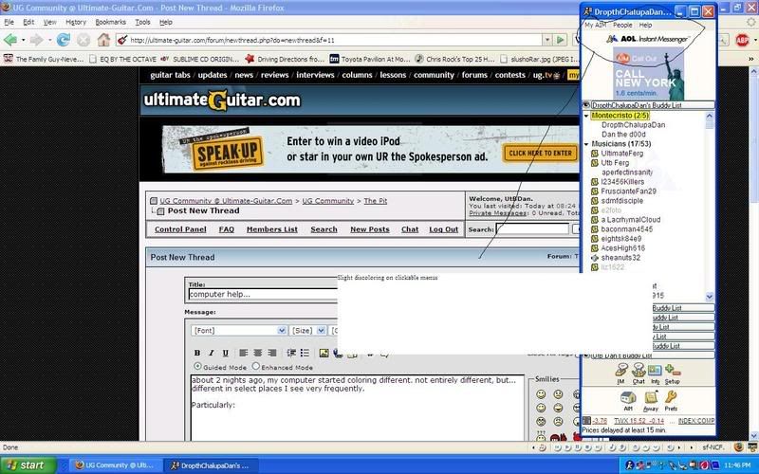Open Firefox File menu

(x=9, y=22)
